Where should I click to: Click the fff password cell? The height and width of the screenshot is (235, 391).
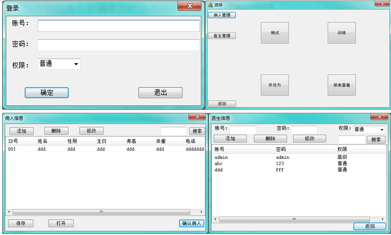tap(280, 170)
